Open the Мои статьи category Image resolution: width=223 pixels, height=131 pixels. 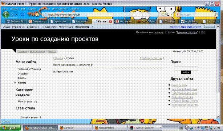[x=25, y=102]
